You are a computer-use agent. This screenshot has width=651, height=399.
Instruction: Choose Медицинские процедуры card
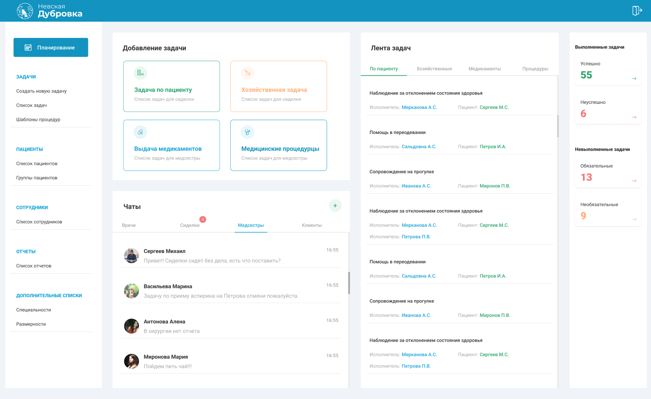pos(278,145)
